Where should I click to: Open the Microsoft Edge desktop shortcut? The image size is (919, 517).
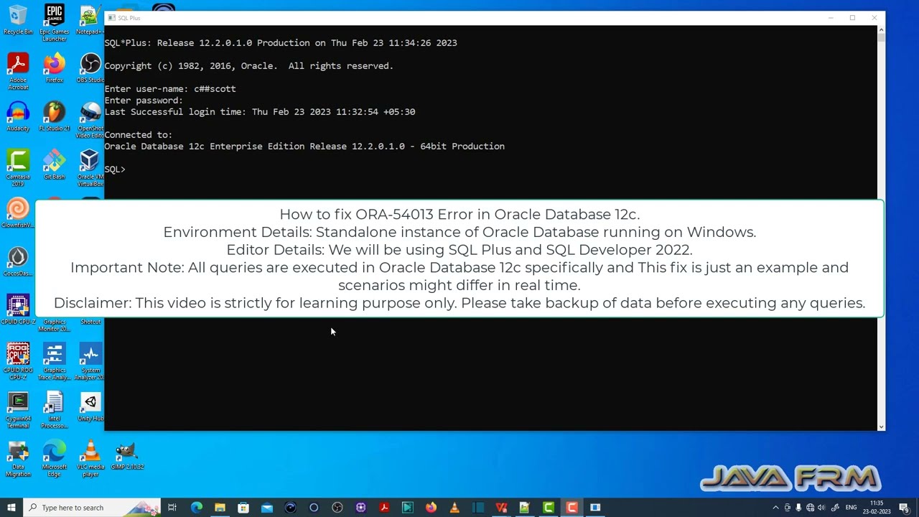[x=54, y=457]
